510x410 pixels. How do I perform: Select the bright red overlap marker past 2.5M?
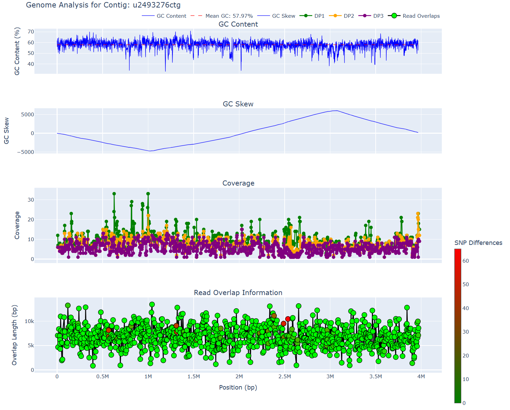pos(288,319)
